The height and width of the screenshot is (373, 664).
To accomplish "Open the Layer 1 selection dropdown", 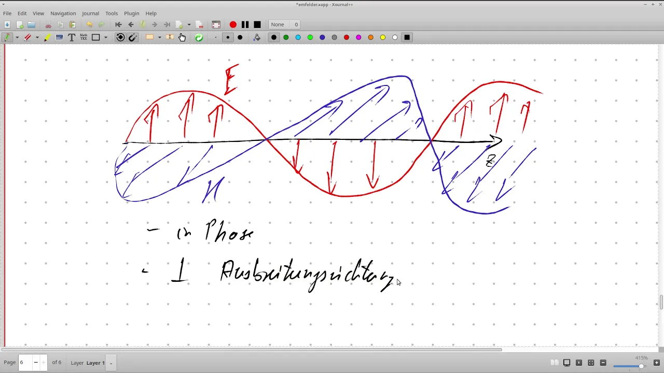I will click(110, 363).
